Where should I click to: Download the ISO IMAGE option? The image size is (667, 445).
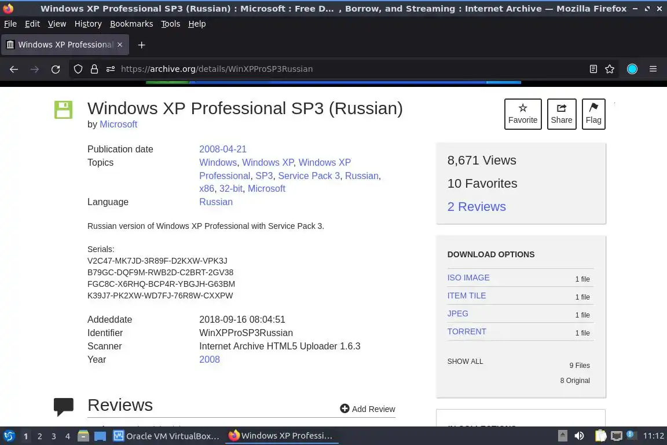tap(468, 278)
